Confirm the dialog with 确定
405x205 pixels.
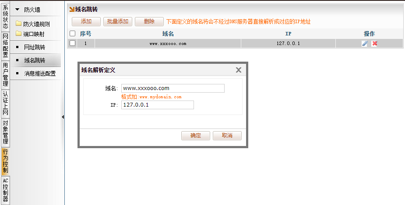[x=196, y=136]
